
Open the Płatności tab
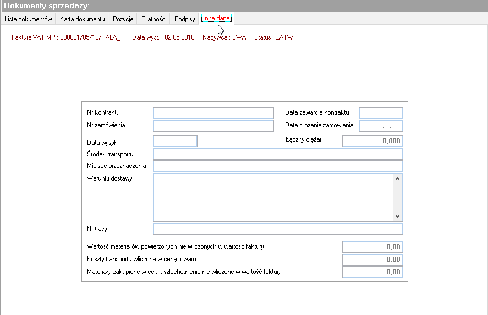click(x=153, y=19)
